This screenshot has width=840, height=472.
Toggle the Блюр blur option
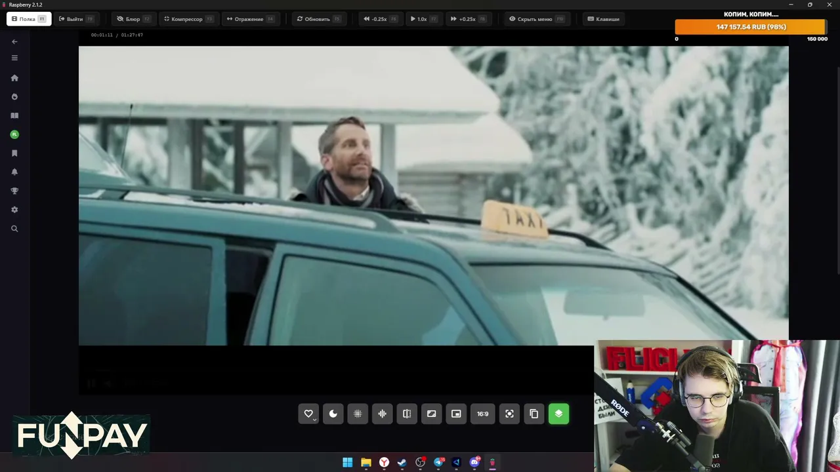click(133, 19)
